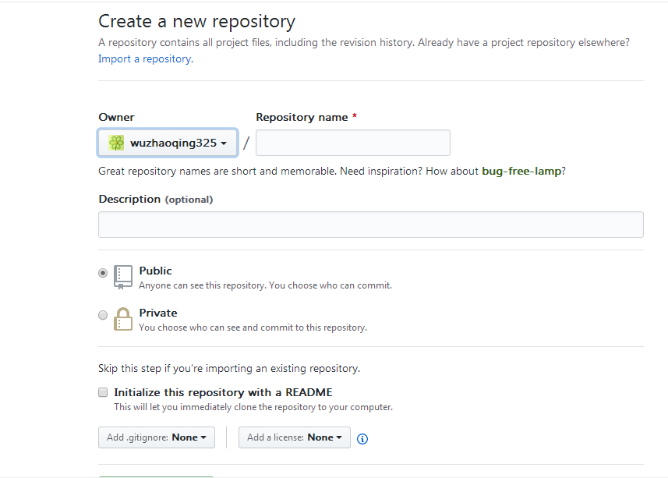
Task: Click the padlock icon beside Private option
Action: tap(122, 318)
